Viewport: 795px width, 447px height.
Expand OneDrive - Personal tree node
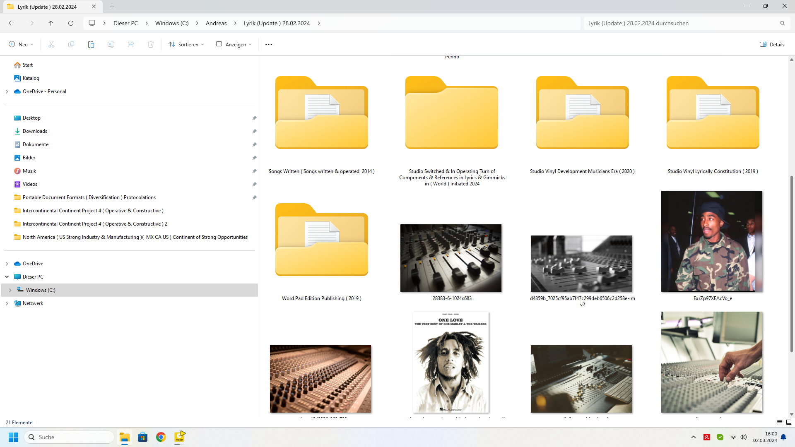click(7, 91)
